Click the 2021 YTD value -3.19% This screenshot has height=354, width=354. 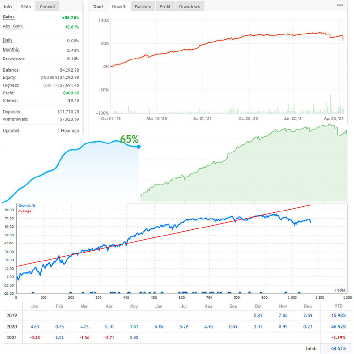tap(338, 337)
